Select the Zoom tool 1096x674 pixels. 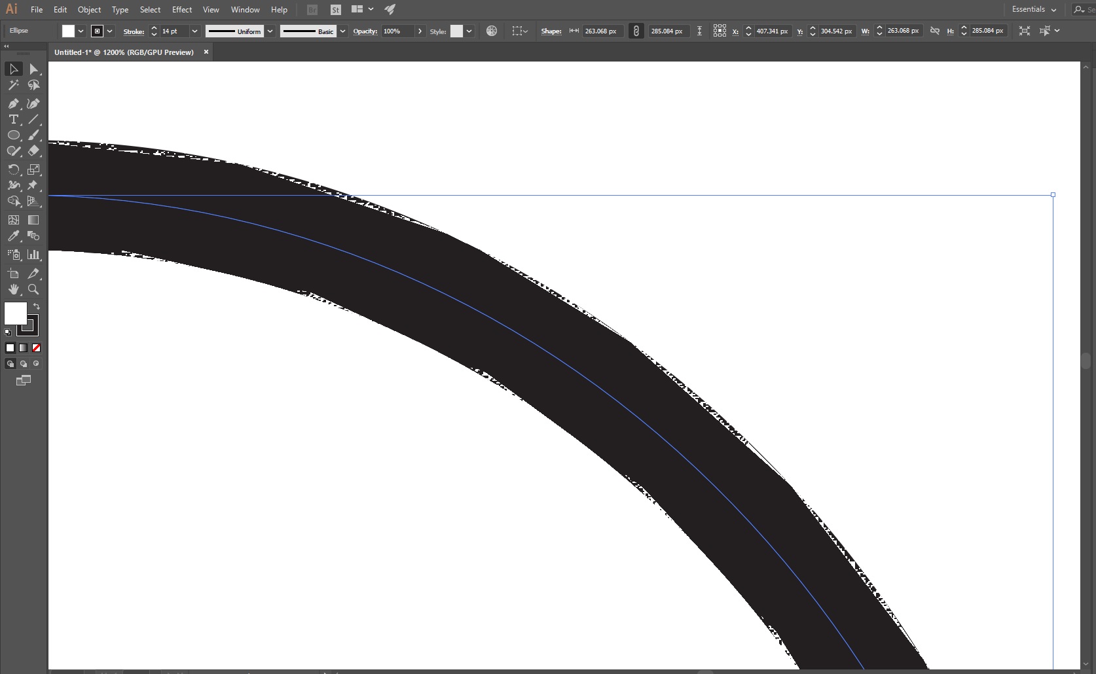(x=33, y=289)
